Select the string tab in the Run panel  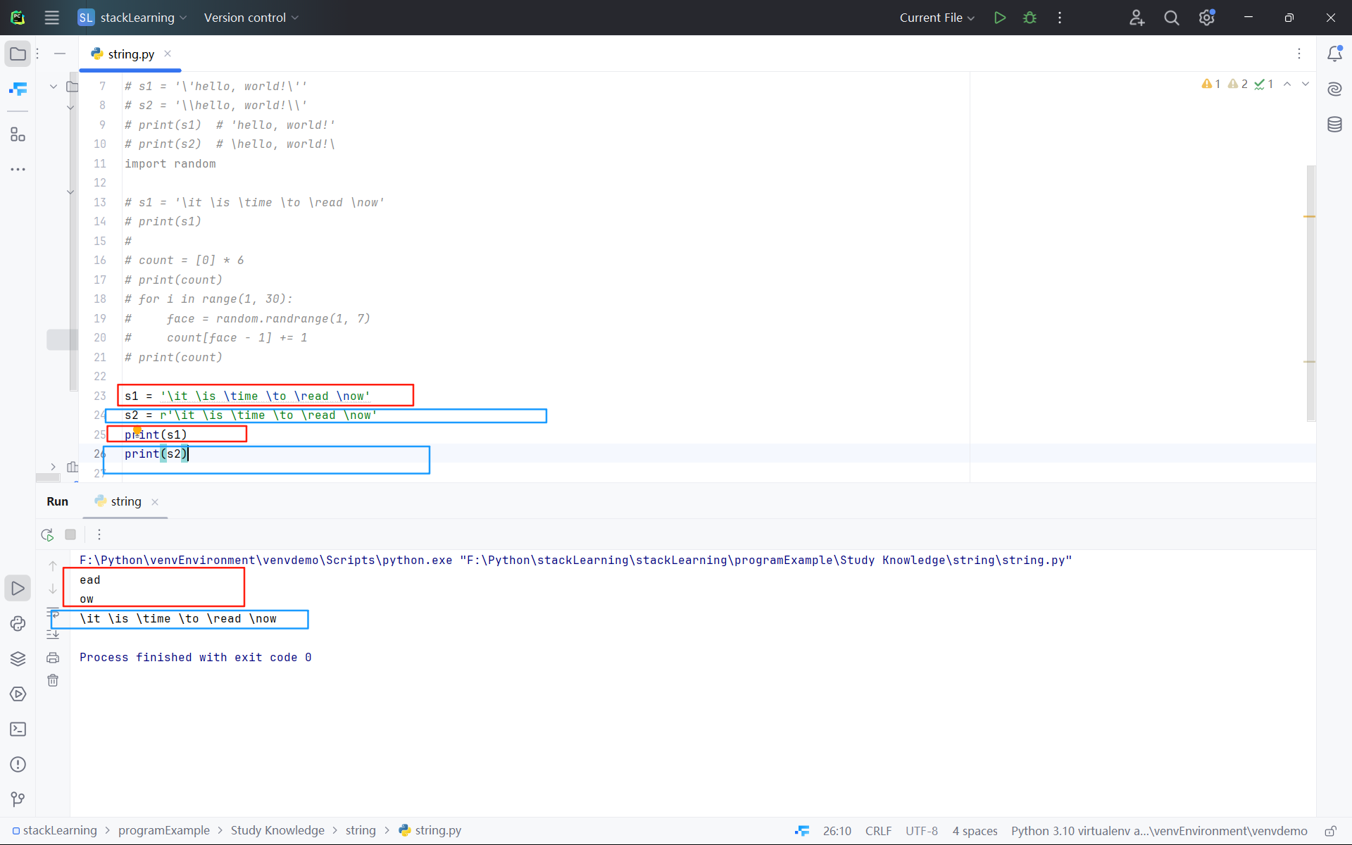[125, 501]
